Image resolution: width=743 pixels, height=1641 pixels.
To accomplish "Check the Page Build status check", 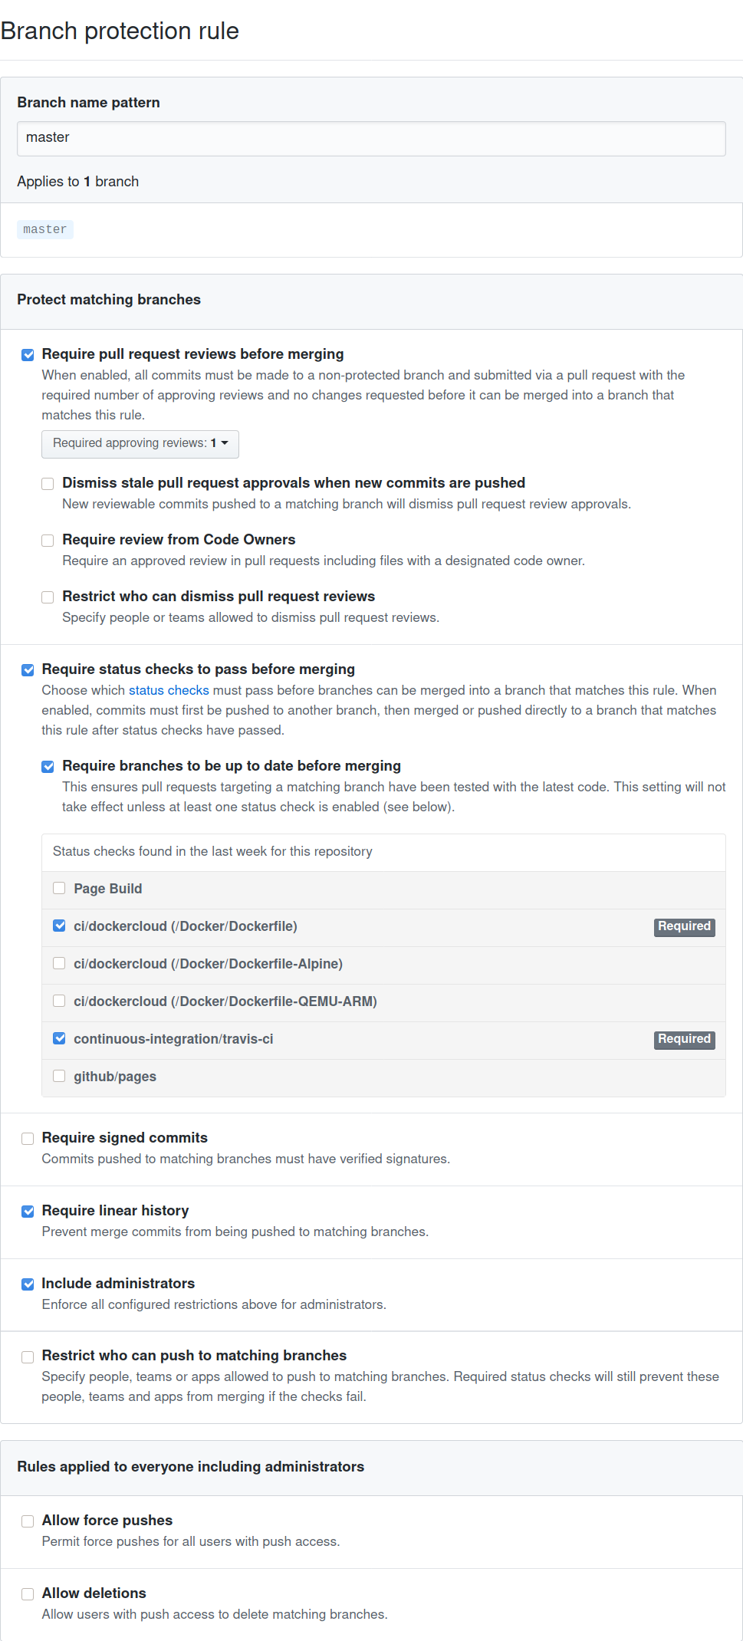I will pyautogui.click(x=59, y=888).
